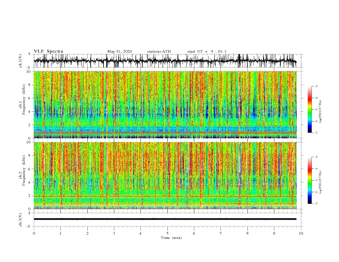Click the ch.1 voltage waveform trace
This screenshot has height=262, width=339.
coord(165,61)
